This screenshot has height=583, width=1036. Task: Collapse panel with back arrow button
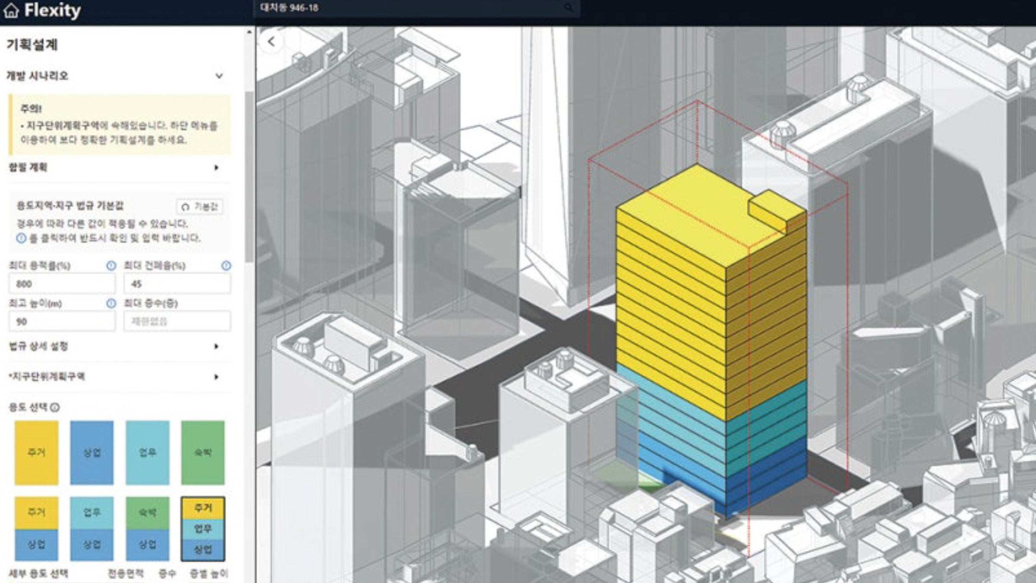[271, 42]
